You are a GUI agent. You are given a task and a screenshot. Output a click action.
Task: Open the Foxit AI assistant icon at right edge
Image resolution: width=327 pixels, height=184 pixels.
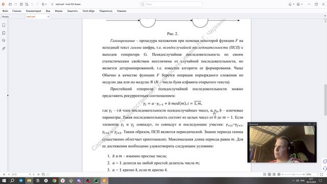325,162
